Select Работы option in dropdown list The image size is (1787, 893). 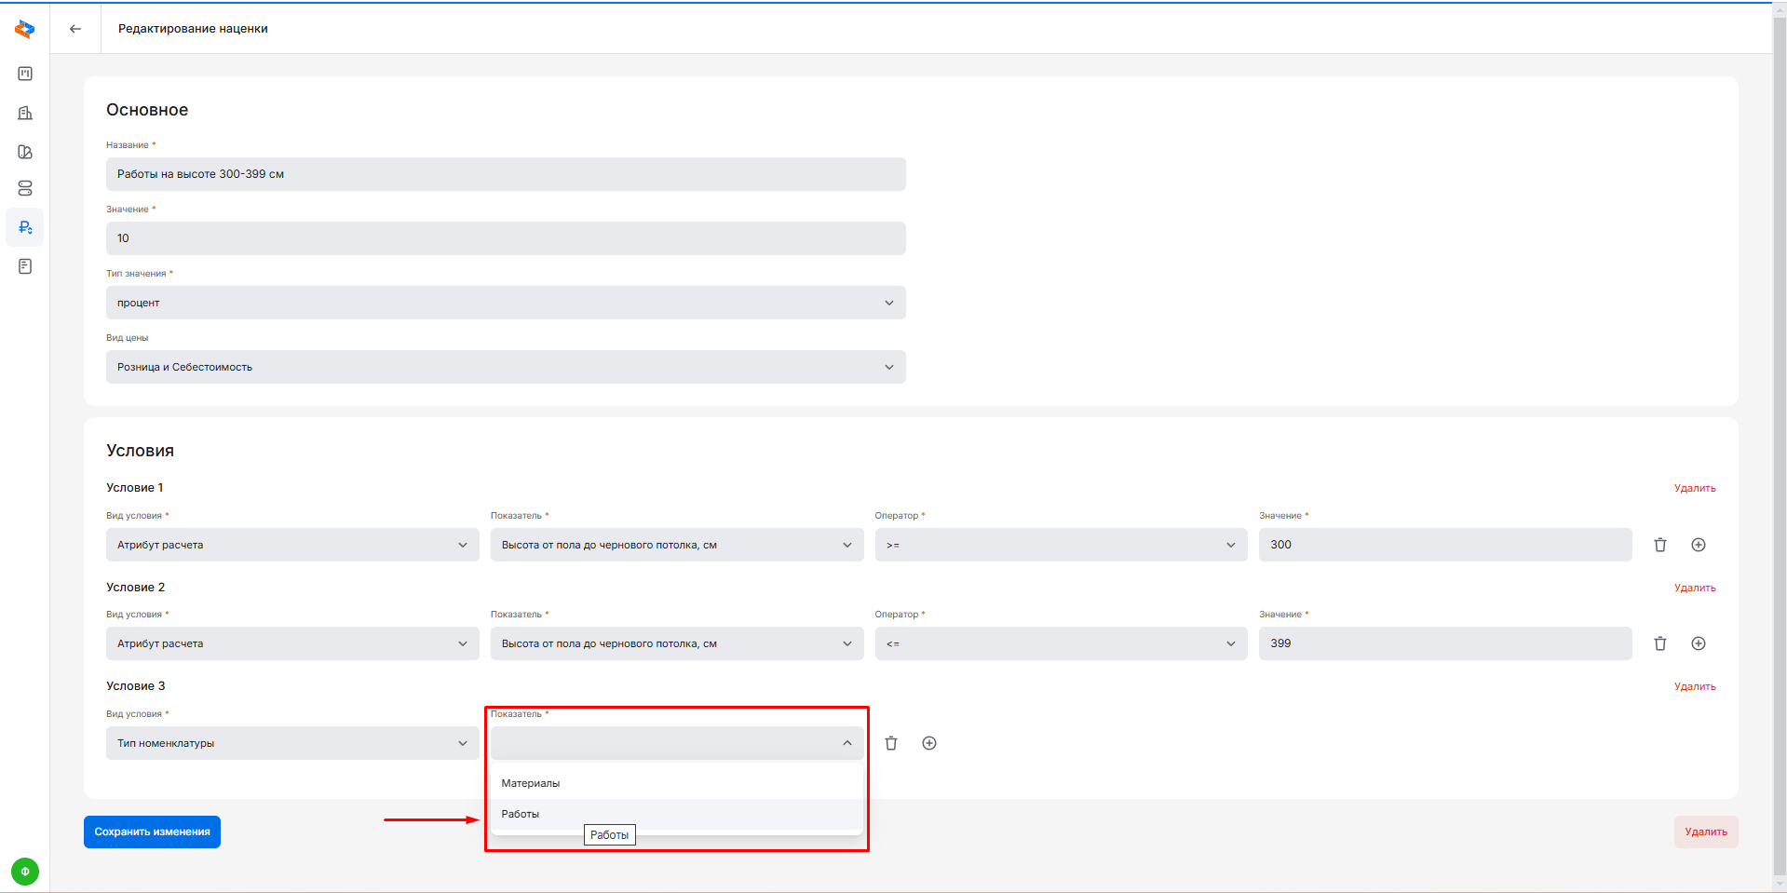pyautogui.click(x=521, y=814)
